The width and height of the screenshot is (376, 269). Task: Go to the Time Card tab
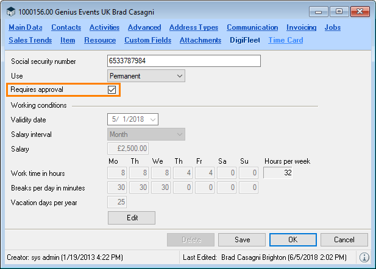tap(285, 40)
